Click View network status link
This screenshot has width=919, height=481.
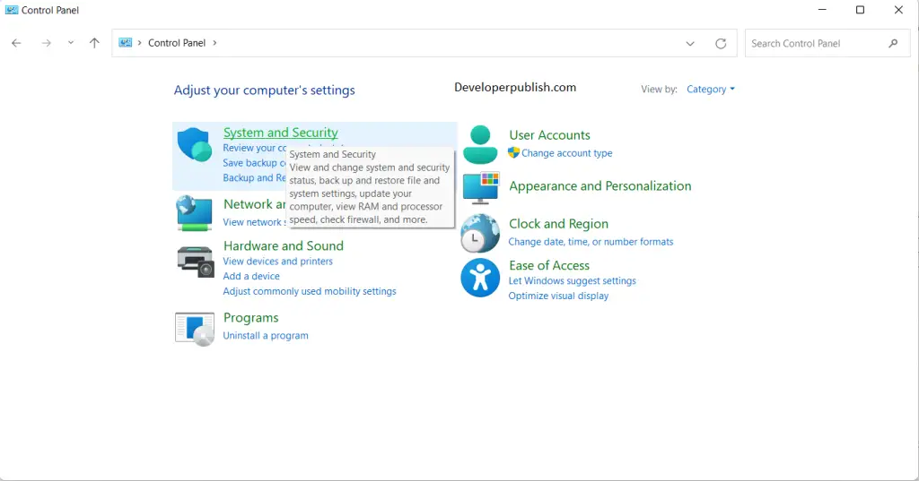click(x=254, y=222)
